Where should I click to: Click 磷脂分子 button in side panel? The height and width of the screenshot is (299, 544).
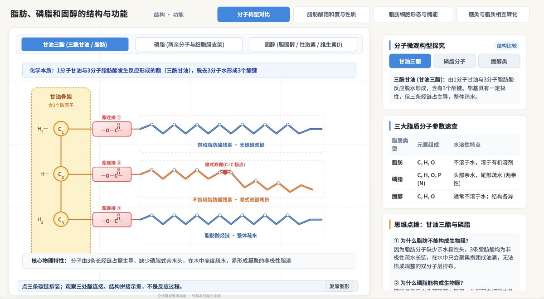[x=454, y=61]
